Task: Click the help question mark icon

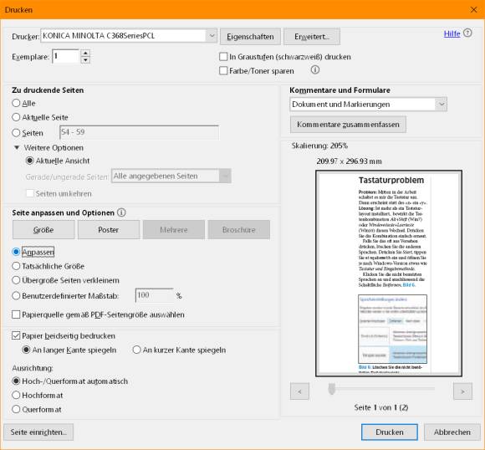Action: coord(467,33)
